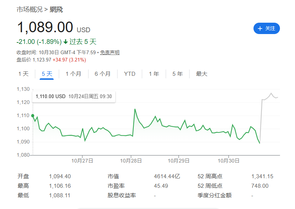
Task: Click the 市值 value 4614.44亿
Action: (x=167, y=176)
